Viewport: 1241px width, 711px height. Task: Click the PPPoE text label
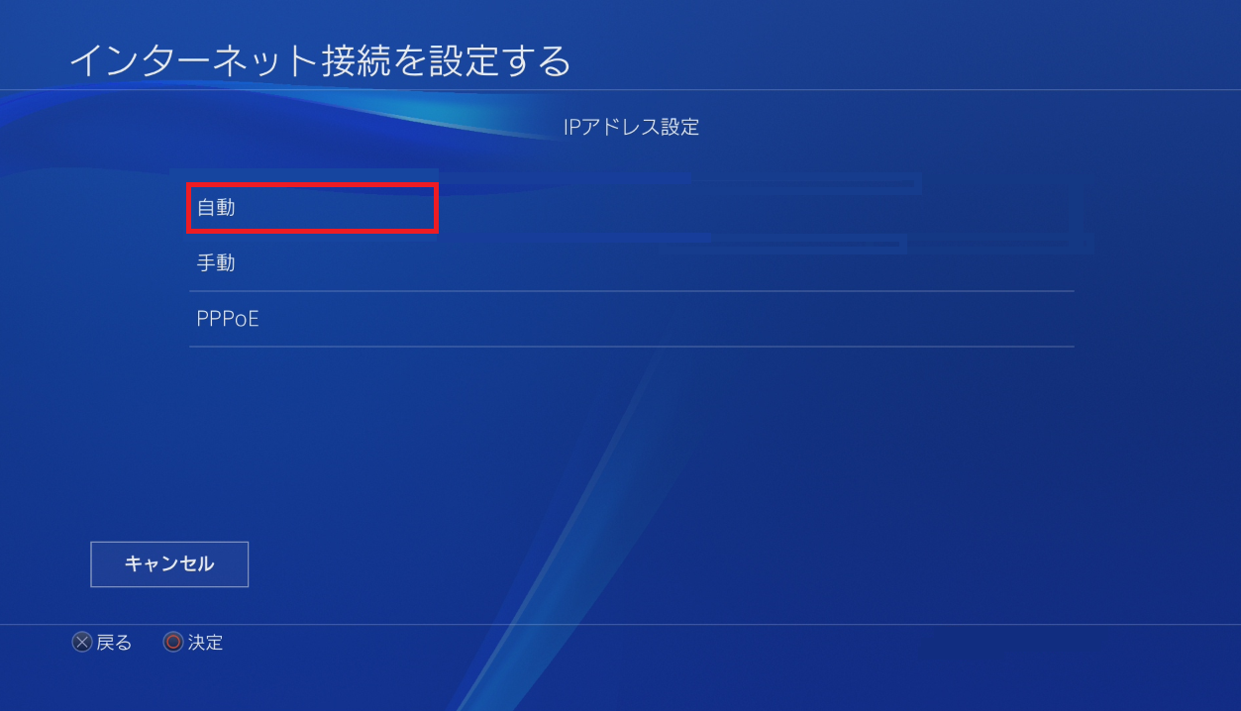(x=228, y=320)
